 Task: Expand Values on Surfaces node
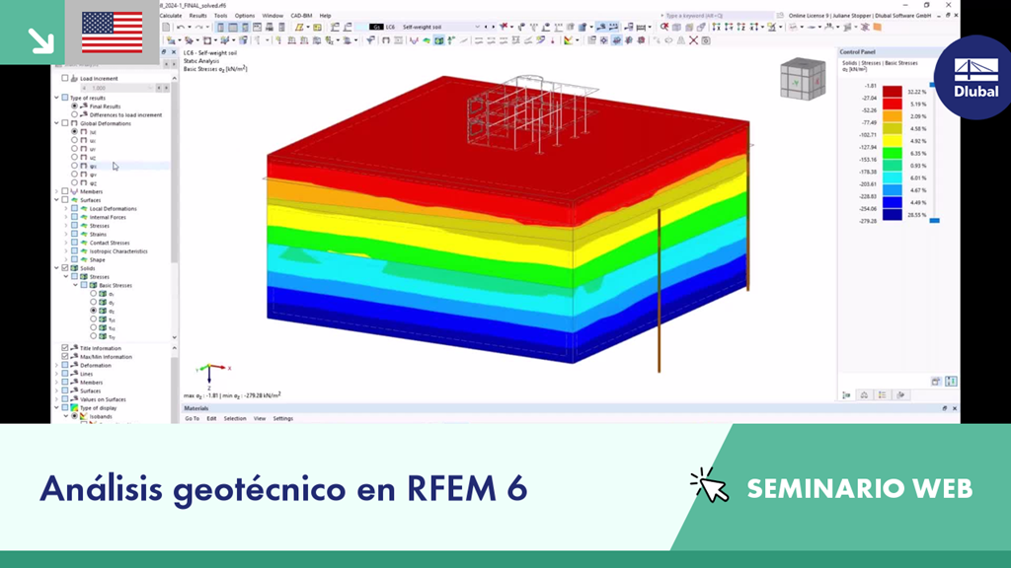click(x=56, y=399)
